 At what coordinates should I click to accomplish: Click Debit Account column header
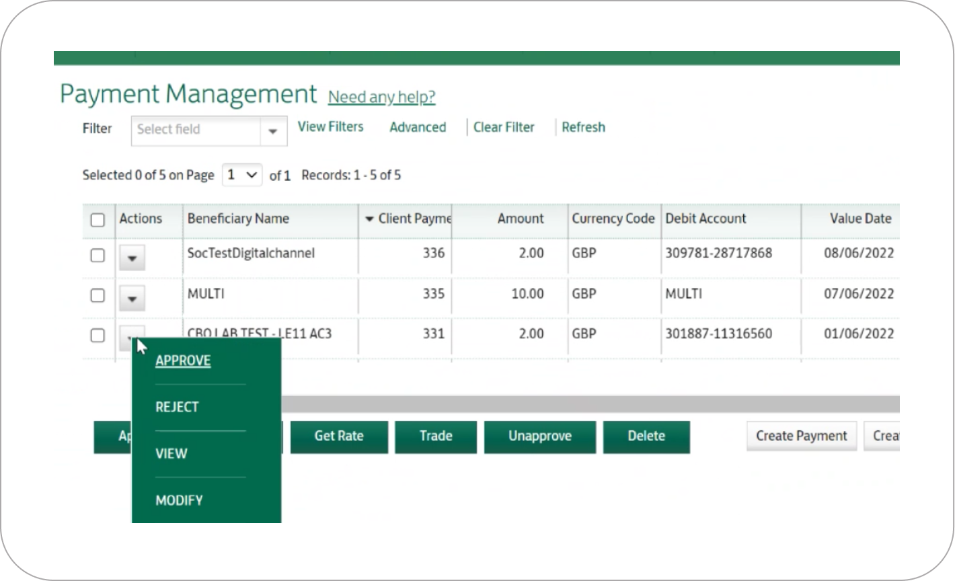point(705,219)
